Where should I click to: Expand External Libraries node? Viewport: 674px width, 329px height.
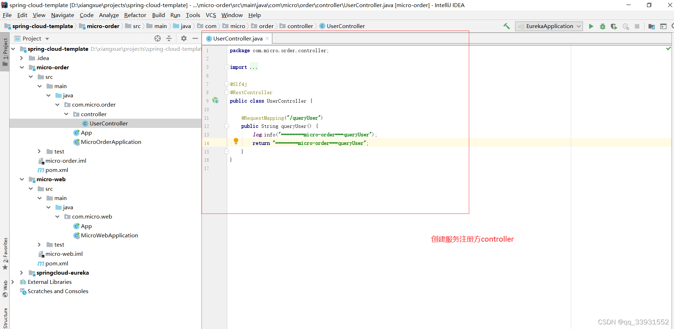13,282
